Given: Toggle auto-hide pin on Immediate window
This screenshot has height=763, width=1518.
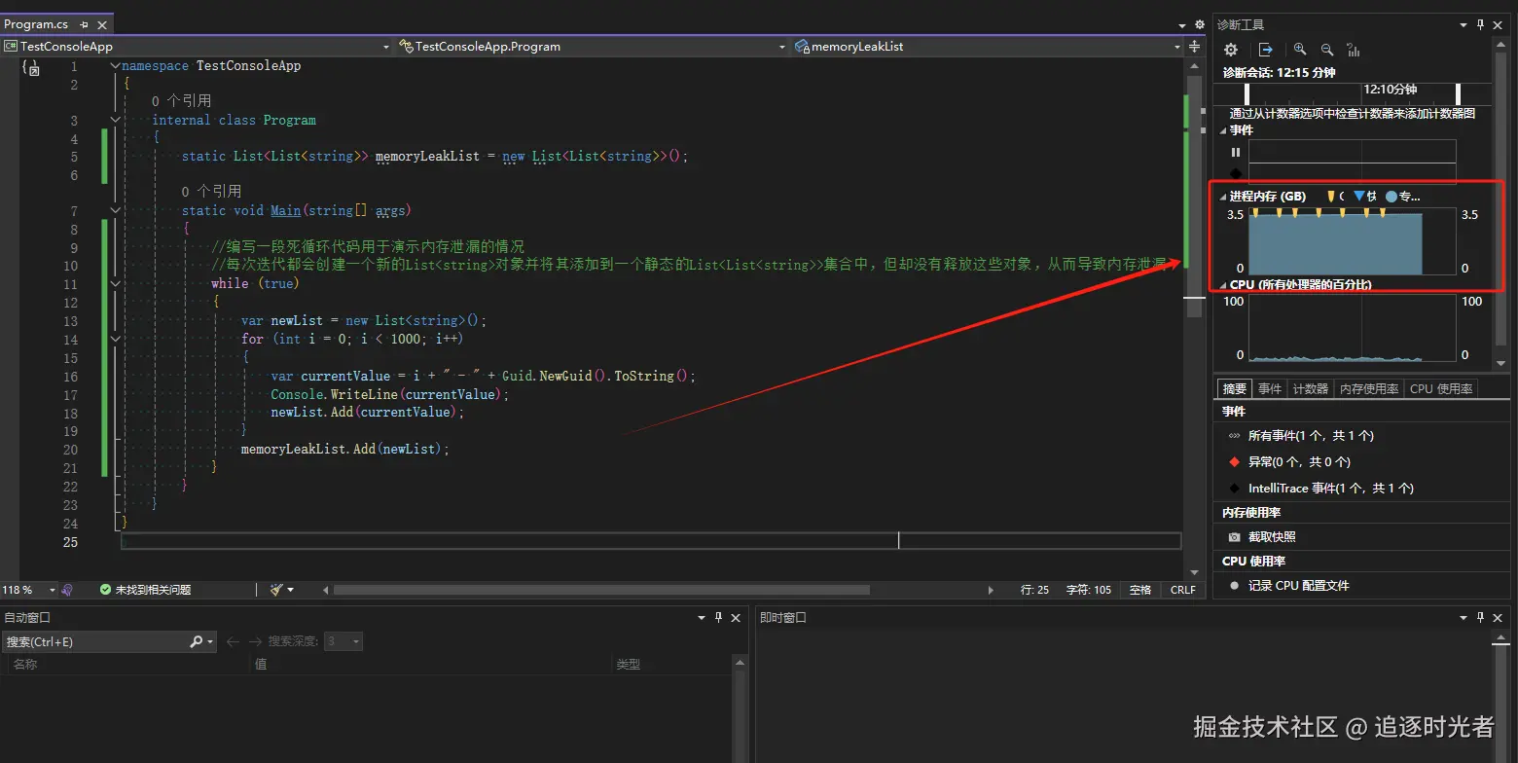Looking at the screenshot, I should pyautogui.click(x=1480, y=617).
